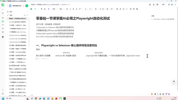Locate current note with the target icon
178x100 pixels.
[x=24, y=15]
